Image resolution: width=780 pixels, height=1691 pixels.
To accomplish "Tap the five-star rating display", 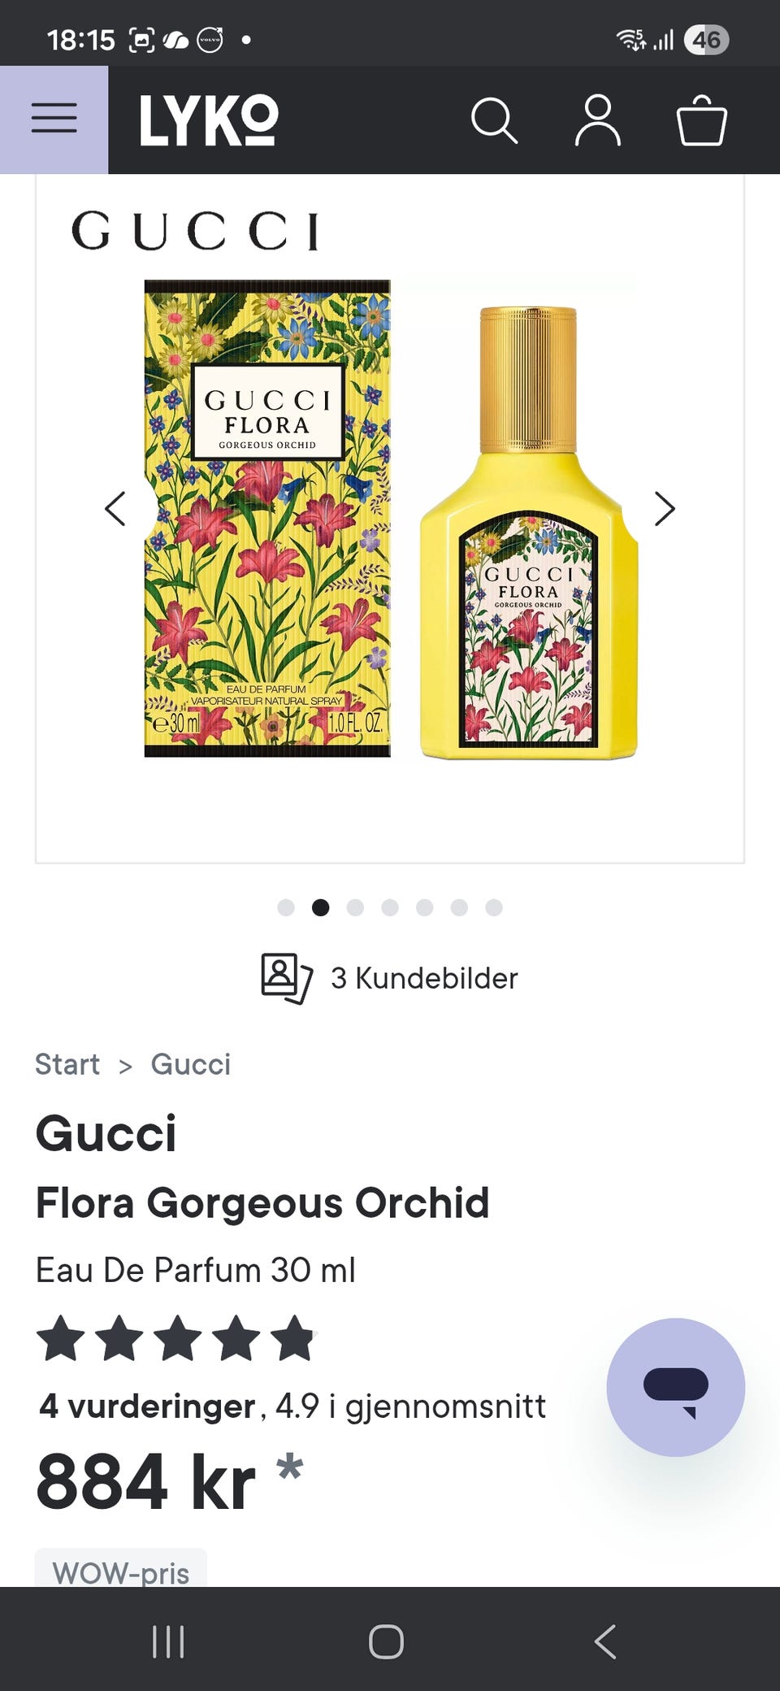I will [175, 1338].
